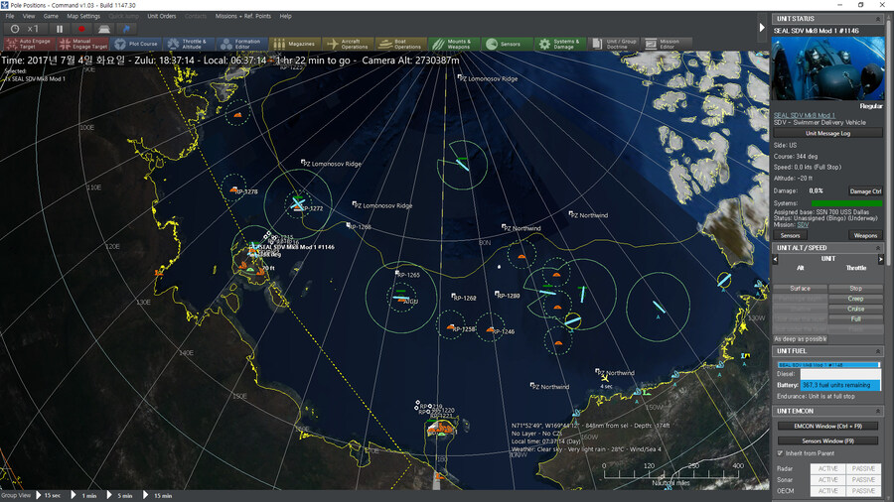
Task: Open Systems & Damage panel
Action: (x=559, y=44)
